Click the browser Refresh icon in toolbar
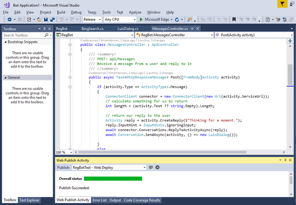296x205 pixels. tap(177, 20)
